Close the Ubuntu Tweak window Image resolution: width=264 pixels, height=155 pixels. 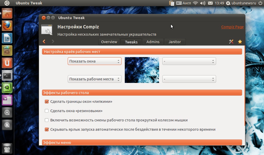point(44,18)
